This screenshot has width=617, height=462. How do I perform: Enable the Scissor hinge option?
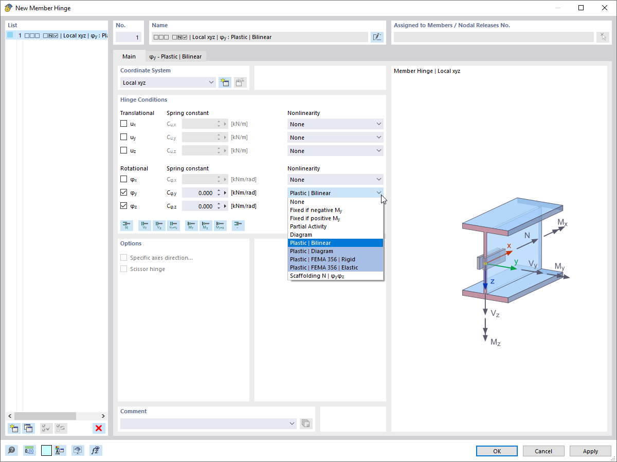[x=123, y=268]
